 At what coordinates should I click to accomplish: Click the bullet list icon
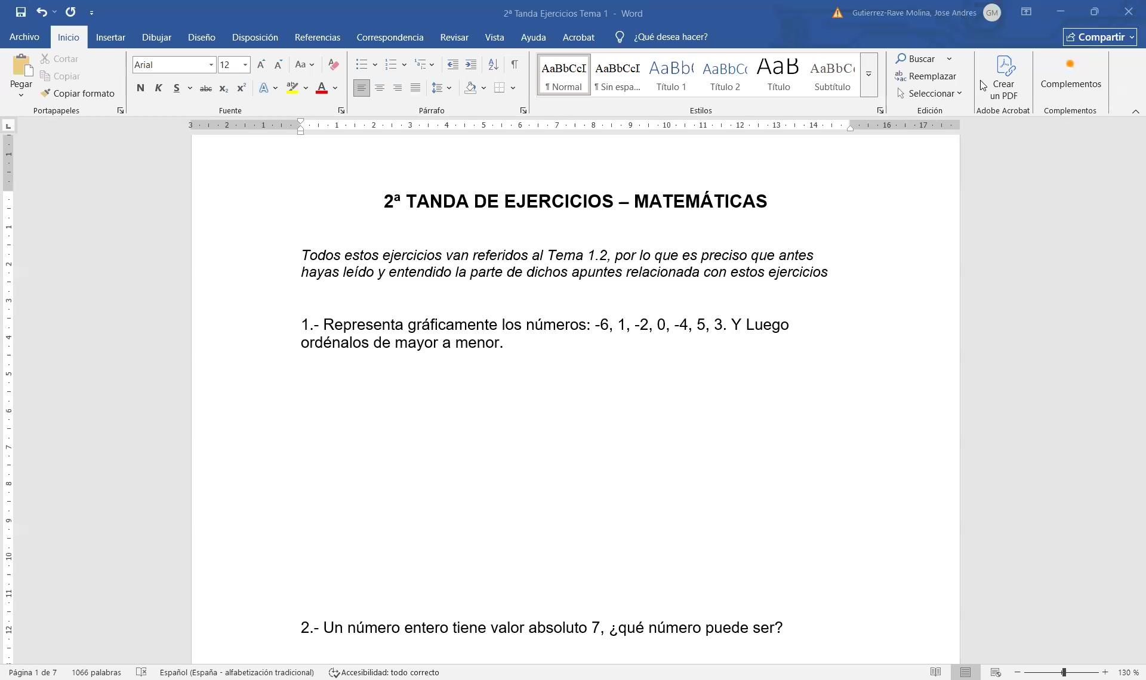361,64
